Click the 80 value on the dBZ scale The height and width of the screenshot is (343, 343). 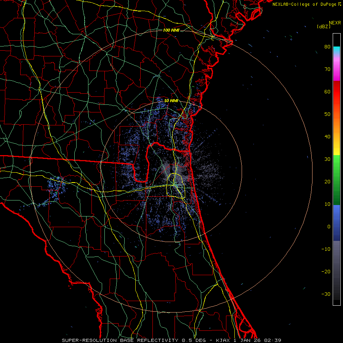click(327, 47)
